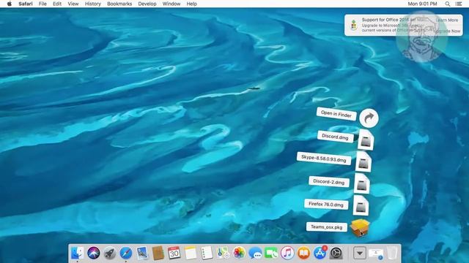Open the Window menu
This screenshot has height=263, width=469.
pos(171,4)
